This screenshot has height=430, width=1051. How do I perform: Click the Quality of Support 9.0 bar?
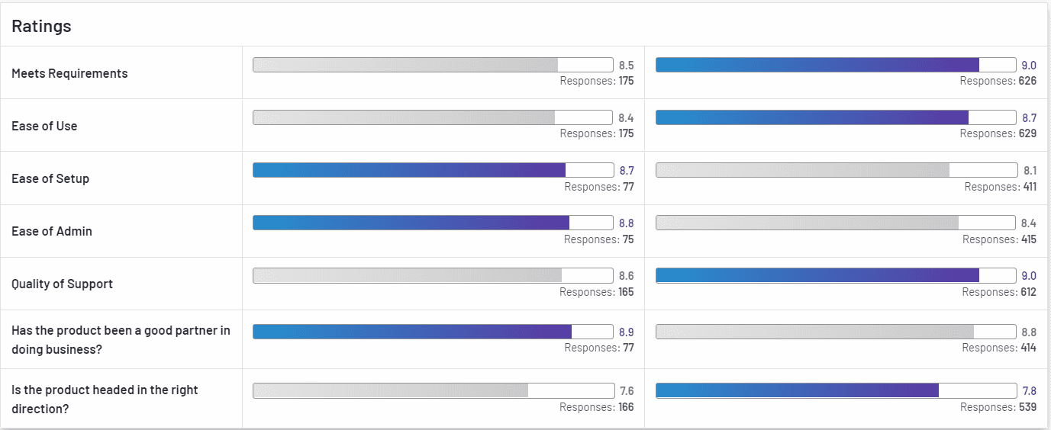(x=836, y=275)
